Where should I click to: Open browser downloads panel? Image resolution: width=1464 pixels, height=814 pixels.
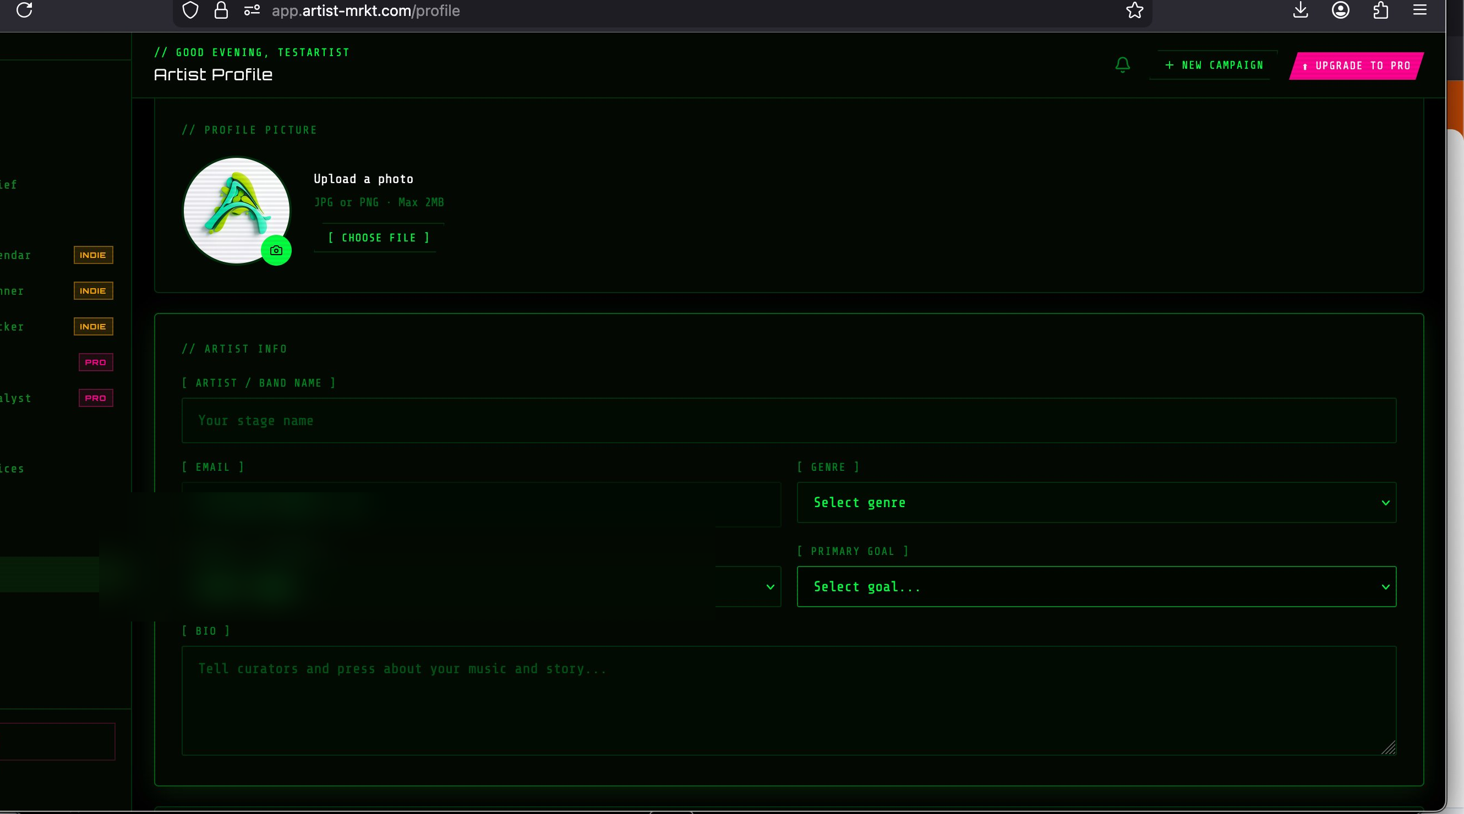click(1301, 10)
